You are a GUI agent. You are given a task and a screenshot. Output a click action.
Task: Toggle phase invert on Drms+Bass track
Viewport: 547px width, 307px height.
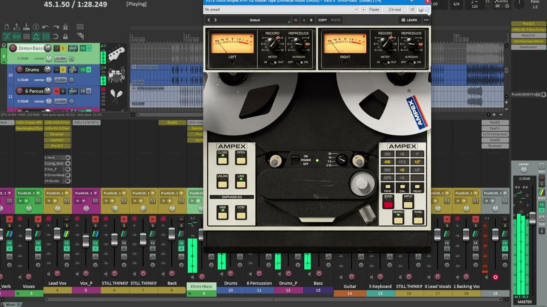(x=71, y=58)
